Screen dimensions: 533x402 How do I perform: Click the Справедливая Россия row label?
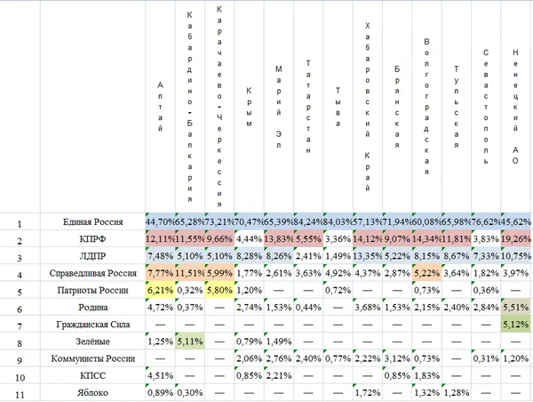pos(92,273)
